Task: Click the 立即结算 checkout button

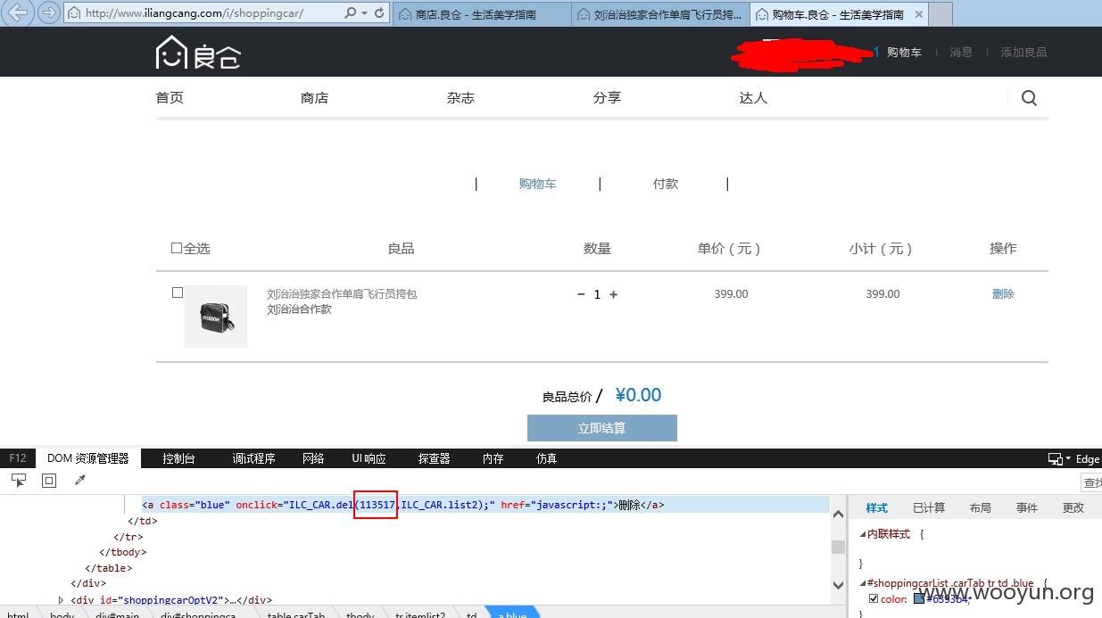Action: 602,428
